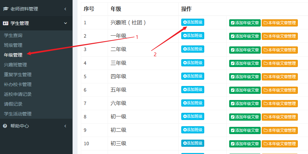
Task: Go to 班级管理 in the sidebar
Action: 13,45
